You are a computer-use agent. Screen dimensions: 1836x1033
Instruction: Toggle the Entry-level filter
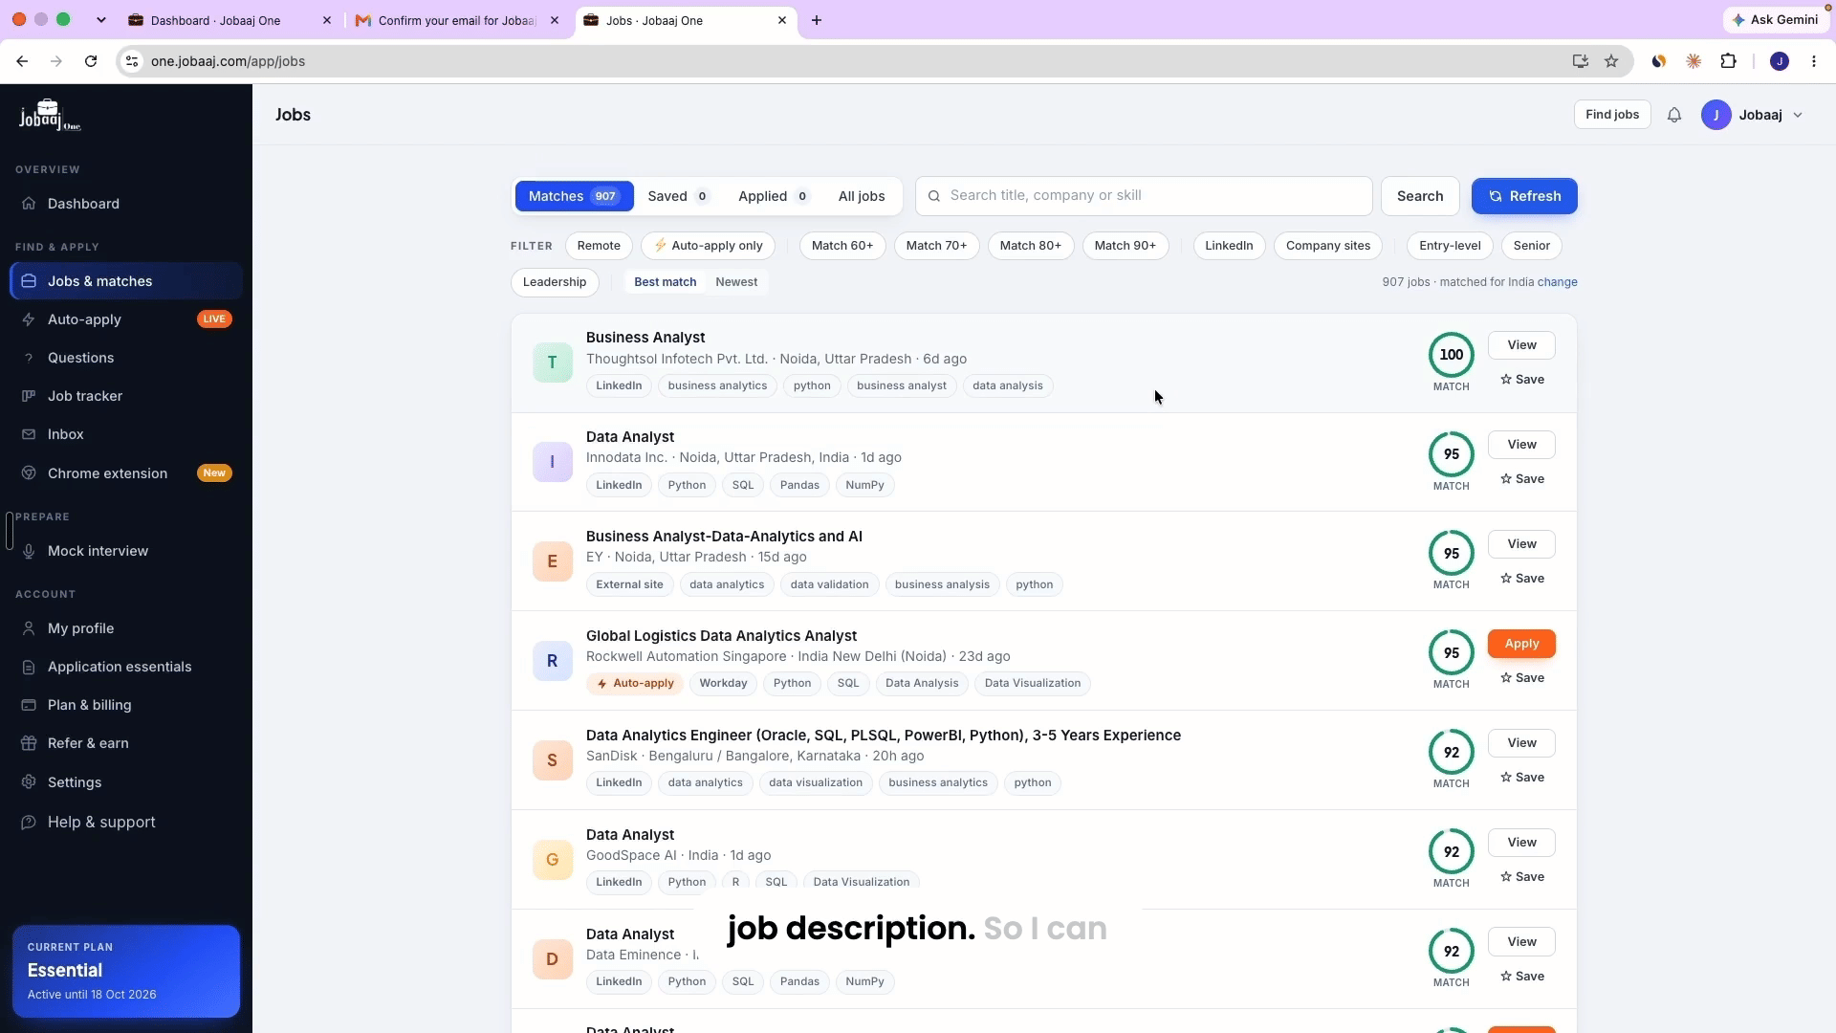(x=1450, y=246)
